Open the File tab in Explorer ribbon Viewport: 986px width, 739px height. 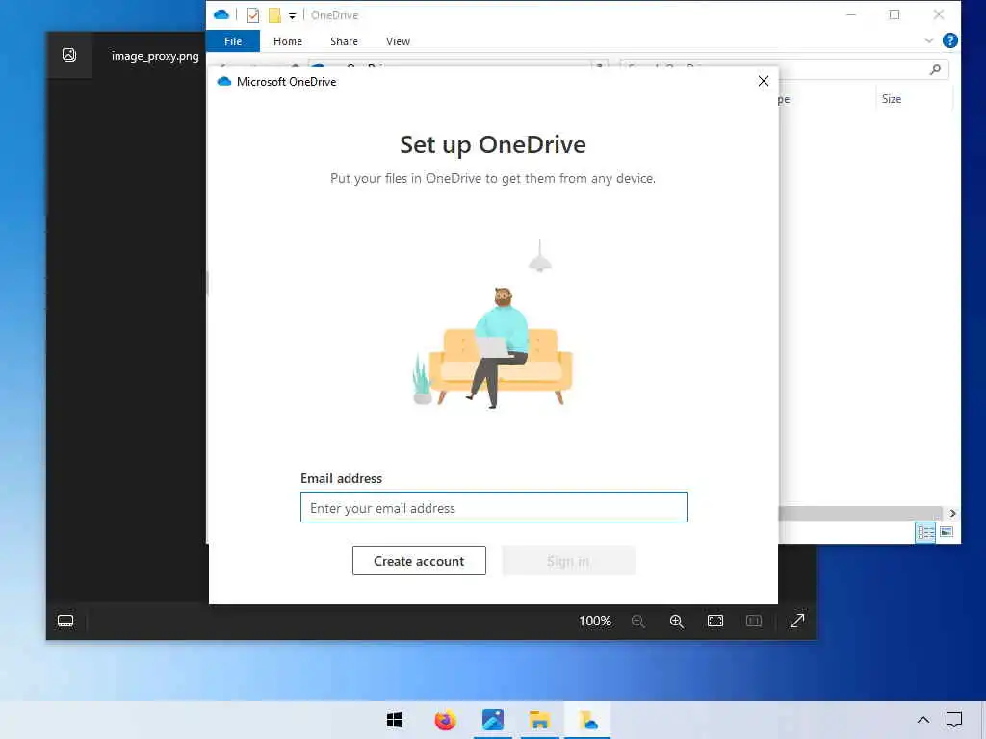coord(233,41)
